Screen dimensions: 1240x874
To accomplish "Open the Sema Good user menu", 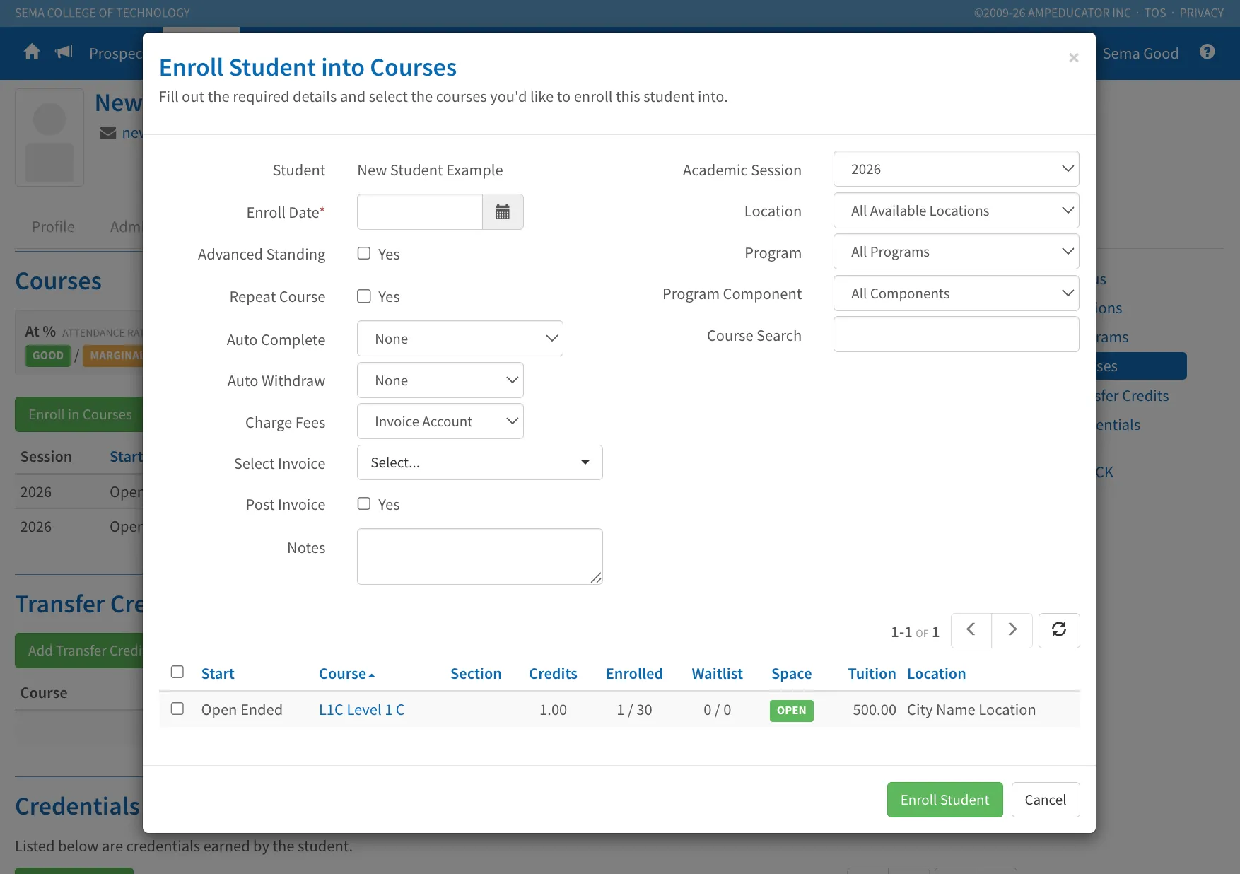I will click(1140, 54).
